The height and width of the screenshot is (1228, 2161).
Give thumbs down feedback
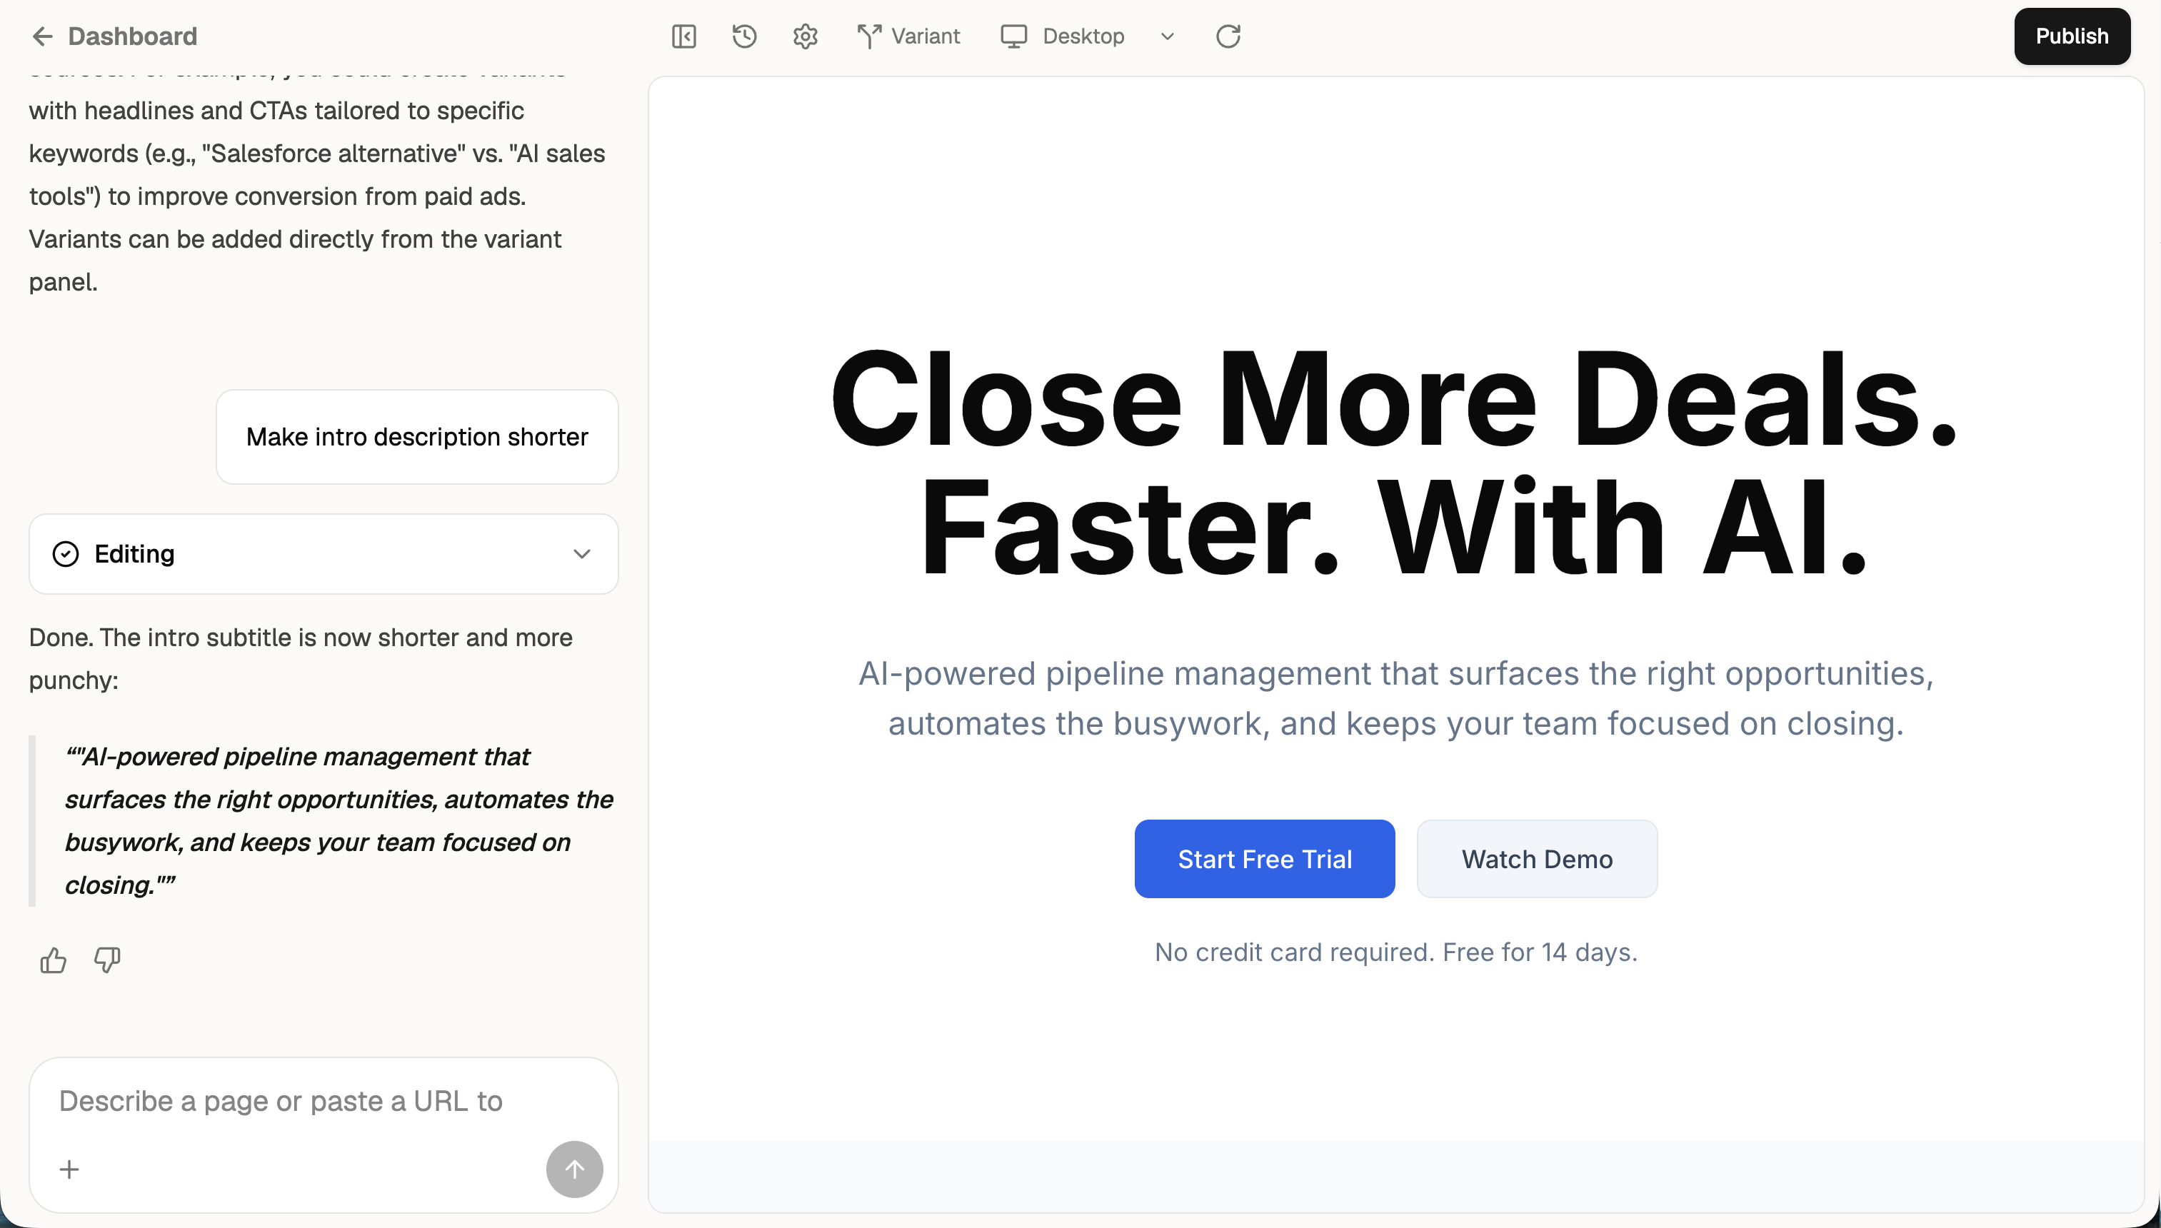[x=107, y=960]
